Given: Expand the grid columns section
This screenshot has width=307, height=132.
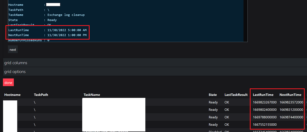Looking at the screenshot, I should click(x=16, y=63).
